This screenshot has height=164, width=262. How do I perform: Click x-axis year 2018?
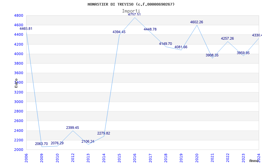point(166,158)
